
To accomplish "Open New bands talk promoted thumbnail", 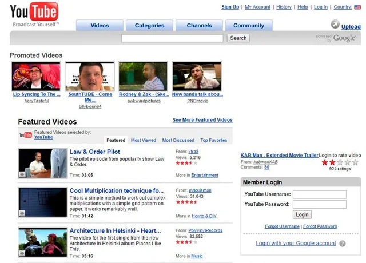I will 197,76.
